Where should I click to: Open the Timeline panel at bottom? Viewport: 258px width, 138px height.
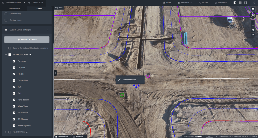coord(79,136)
